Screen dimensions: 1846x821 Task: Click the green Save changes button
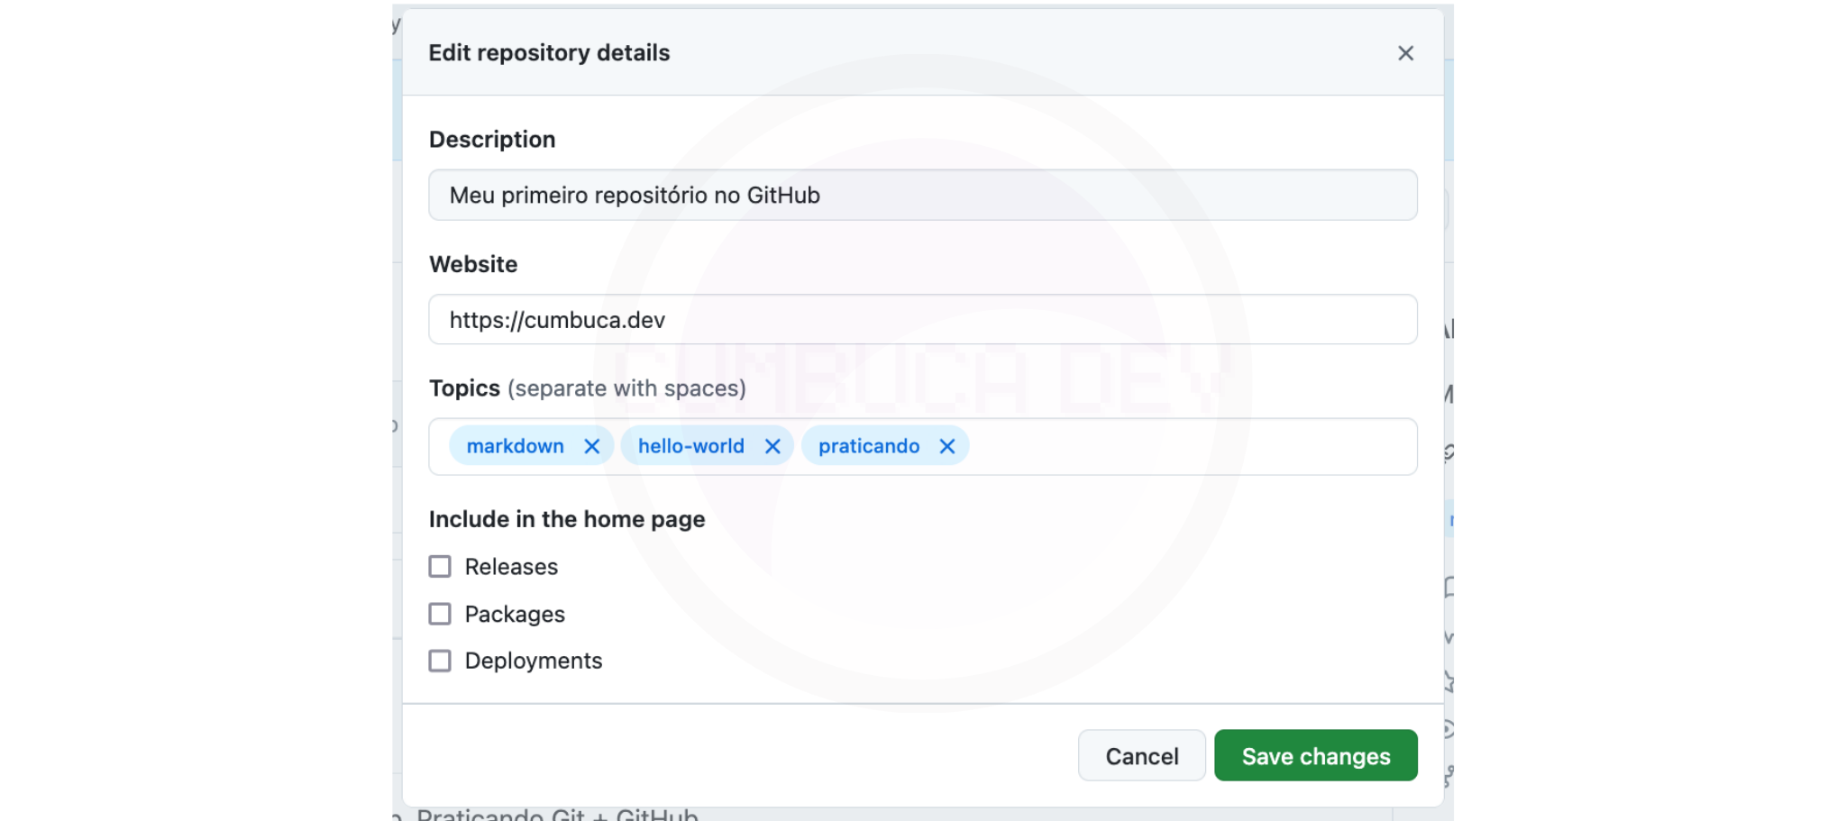pos(1315,755)
